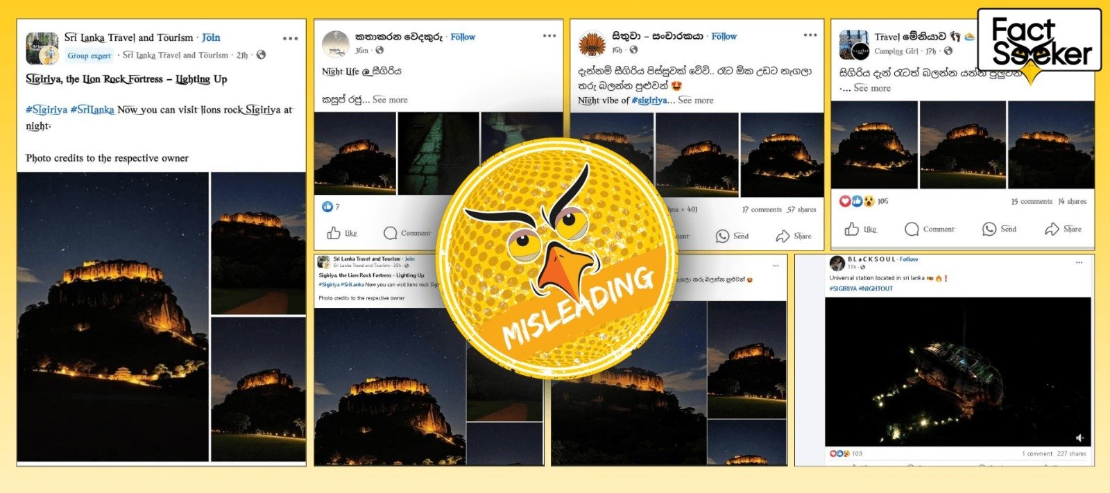The image size is (1110, 493).
Task: Click the Join link next to Sri Lanka Travel and Tourism
Action: pos(211,37)
